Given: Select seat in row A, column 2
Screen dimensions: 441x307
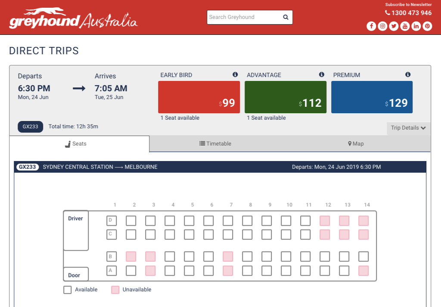Looking at the screenshot, I should pyautogui.click(x=131, y=271).
